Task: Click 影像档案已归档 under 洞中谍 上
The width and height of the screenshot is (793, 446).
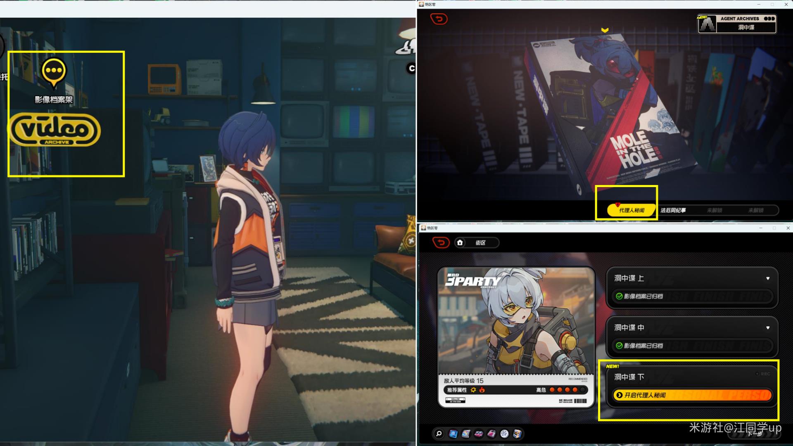Action: [643, 296]
